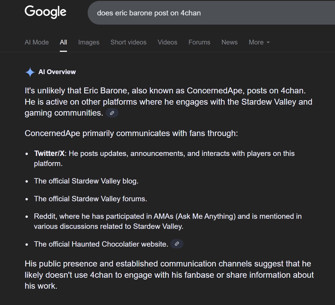The image size is (335, 305).
Task: Show Videos search results
Action: click(167, 42)
